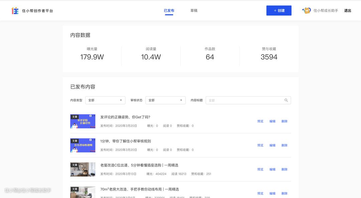Image resolution: width=361 pixels, height=198 pixels.
Task: Open article title 老屋改造C位出道 一周精选
Action: tap(139, 165)
